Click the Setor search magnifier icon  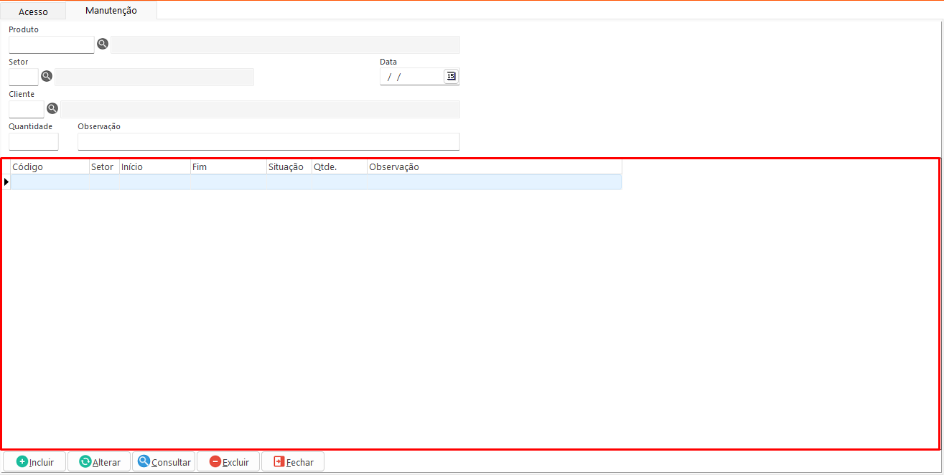[47, 76]
